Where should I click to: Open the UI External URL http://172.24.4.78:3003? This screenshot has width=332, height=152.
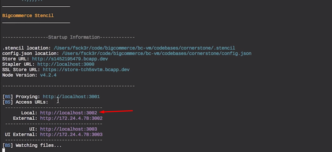(x=71, y=134)
